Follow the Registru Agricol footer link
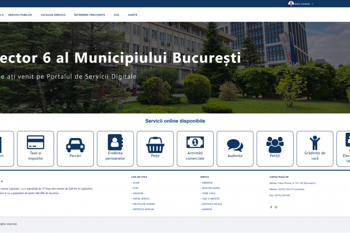The width and height of the screenshot is (350, 233). (x=210, y=188)
